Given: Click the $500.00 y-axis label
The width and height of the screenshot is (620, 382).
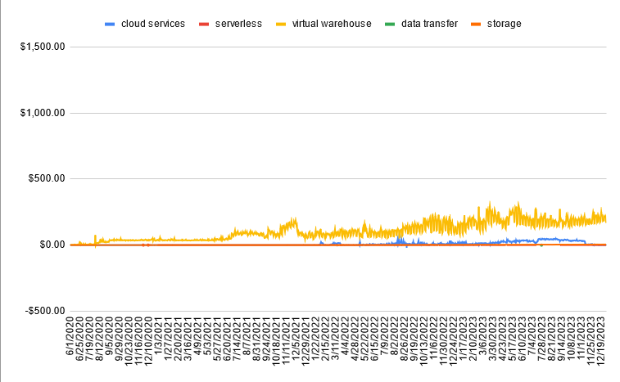Looking at the screenshot, I should point(45,179).
